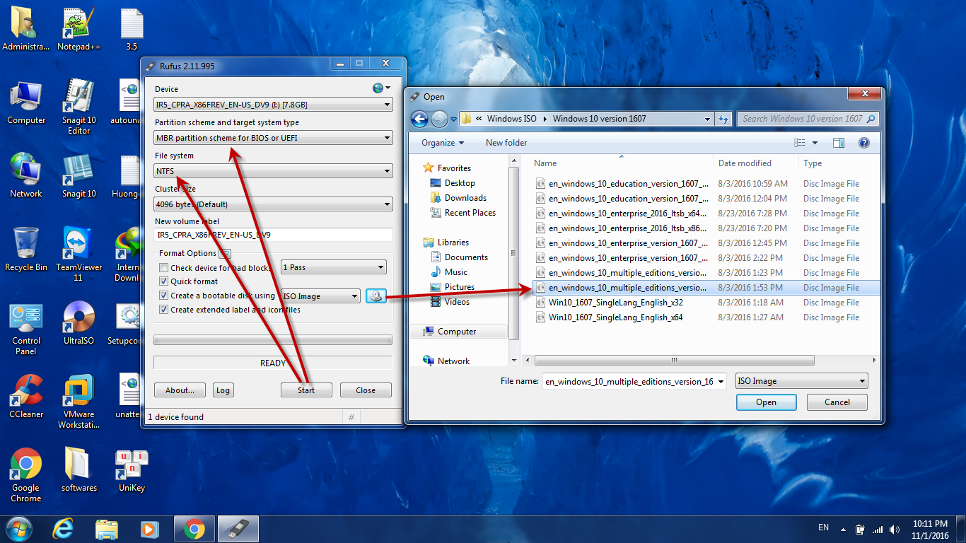Switch to Chrome in taskbar
Image resolution: width=966 pixels, height=543 pixels.
click(x=194, y=528)
